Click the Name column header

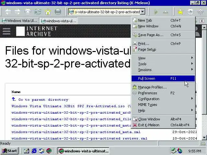coord(16,92)
